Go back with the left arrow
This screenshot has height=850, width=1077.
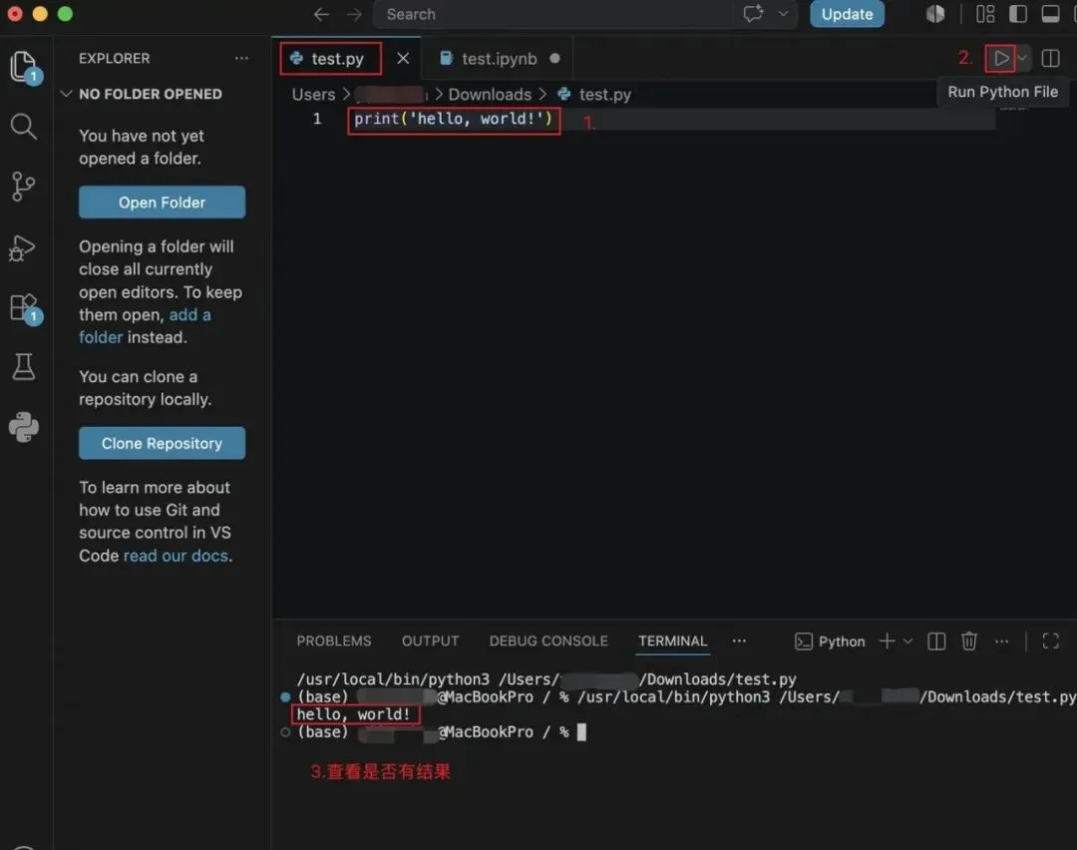321,14
